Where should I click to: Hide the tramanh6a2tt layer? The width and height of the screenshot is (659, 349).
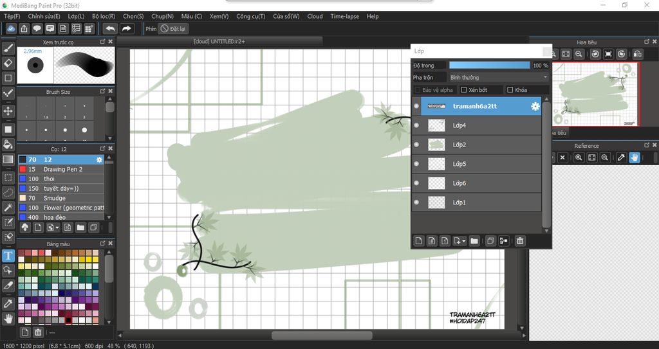tap(416, 106)
